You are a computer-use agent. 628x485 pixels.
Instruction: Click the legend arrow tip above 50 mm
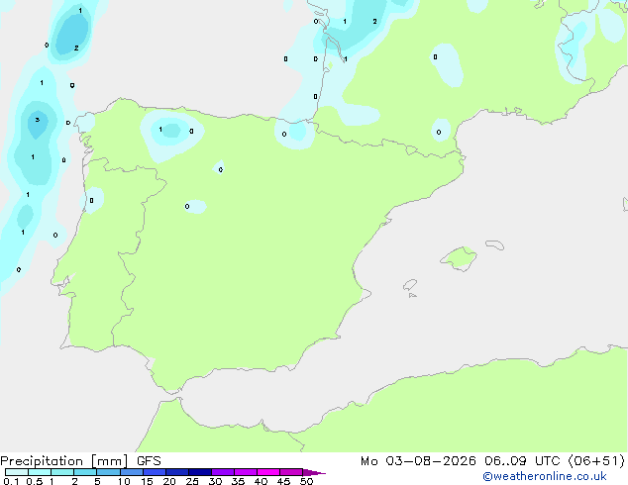314,472
